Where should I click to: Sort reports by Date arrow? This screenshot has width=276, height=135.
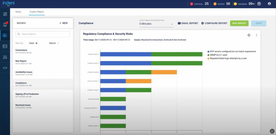pyautogui.click(x=36, y=43)
